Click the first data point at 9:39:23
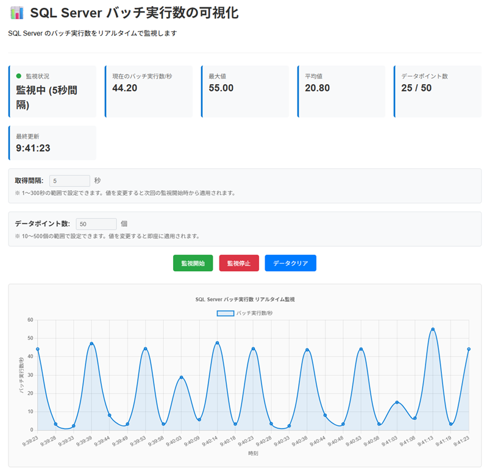 point(38,349)
